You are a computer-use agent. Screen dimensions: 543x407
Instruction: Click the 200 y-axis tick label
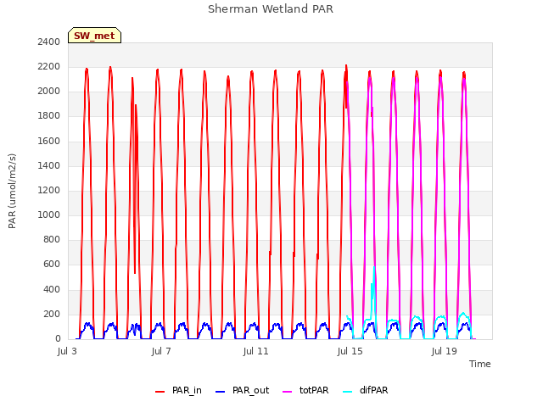[x=52, y=314]
